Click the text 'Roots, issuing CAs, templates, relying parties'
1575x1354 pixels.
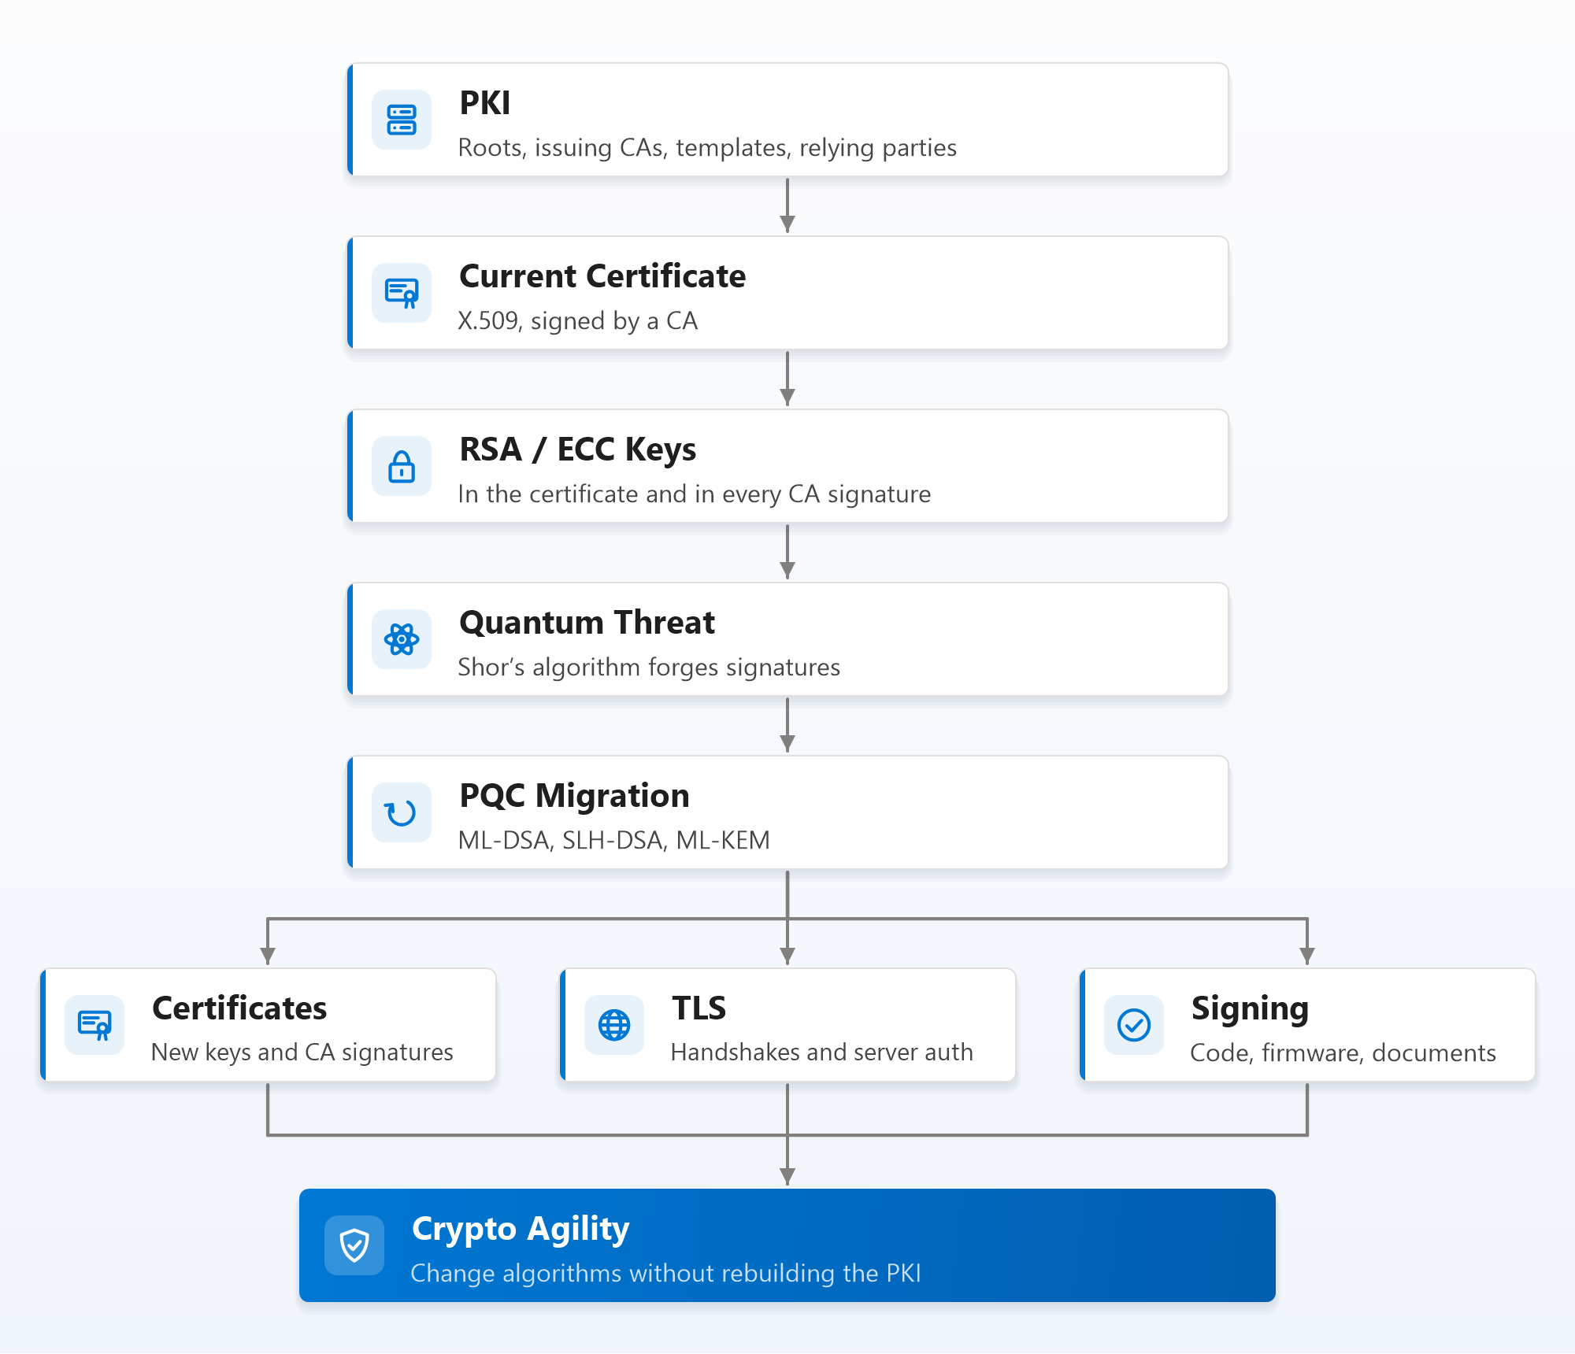tap(707, 148)
